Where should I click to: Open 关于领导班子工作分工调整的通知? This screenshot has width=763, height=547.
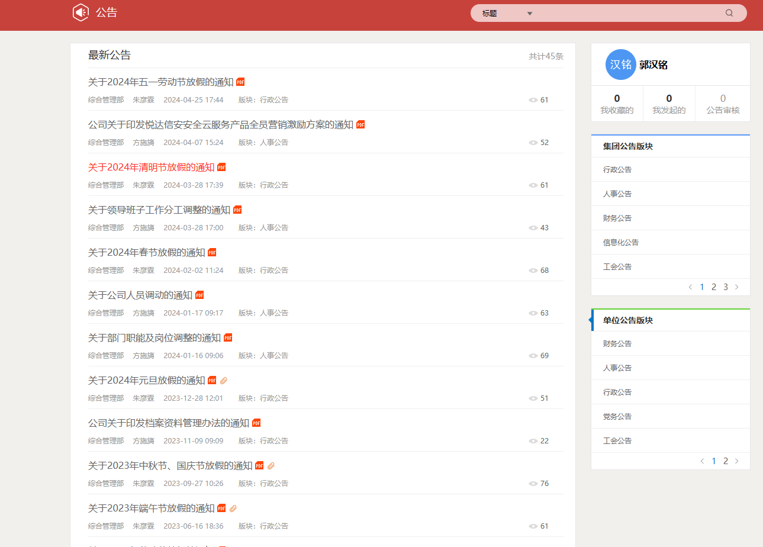pos(159,210)
